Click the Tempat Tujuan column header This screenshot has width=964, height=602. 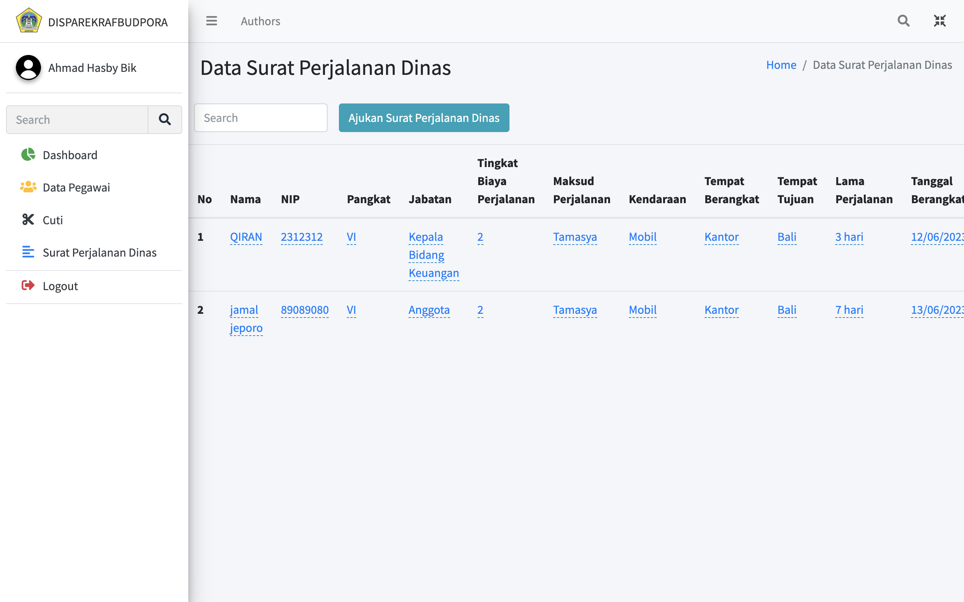coord(797,190)
